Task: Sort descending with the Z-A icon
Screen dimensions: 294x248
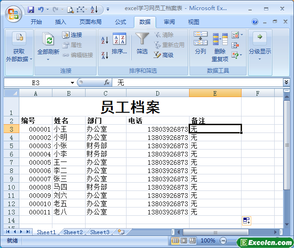Action: coord(104,55)
